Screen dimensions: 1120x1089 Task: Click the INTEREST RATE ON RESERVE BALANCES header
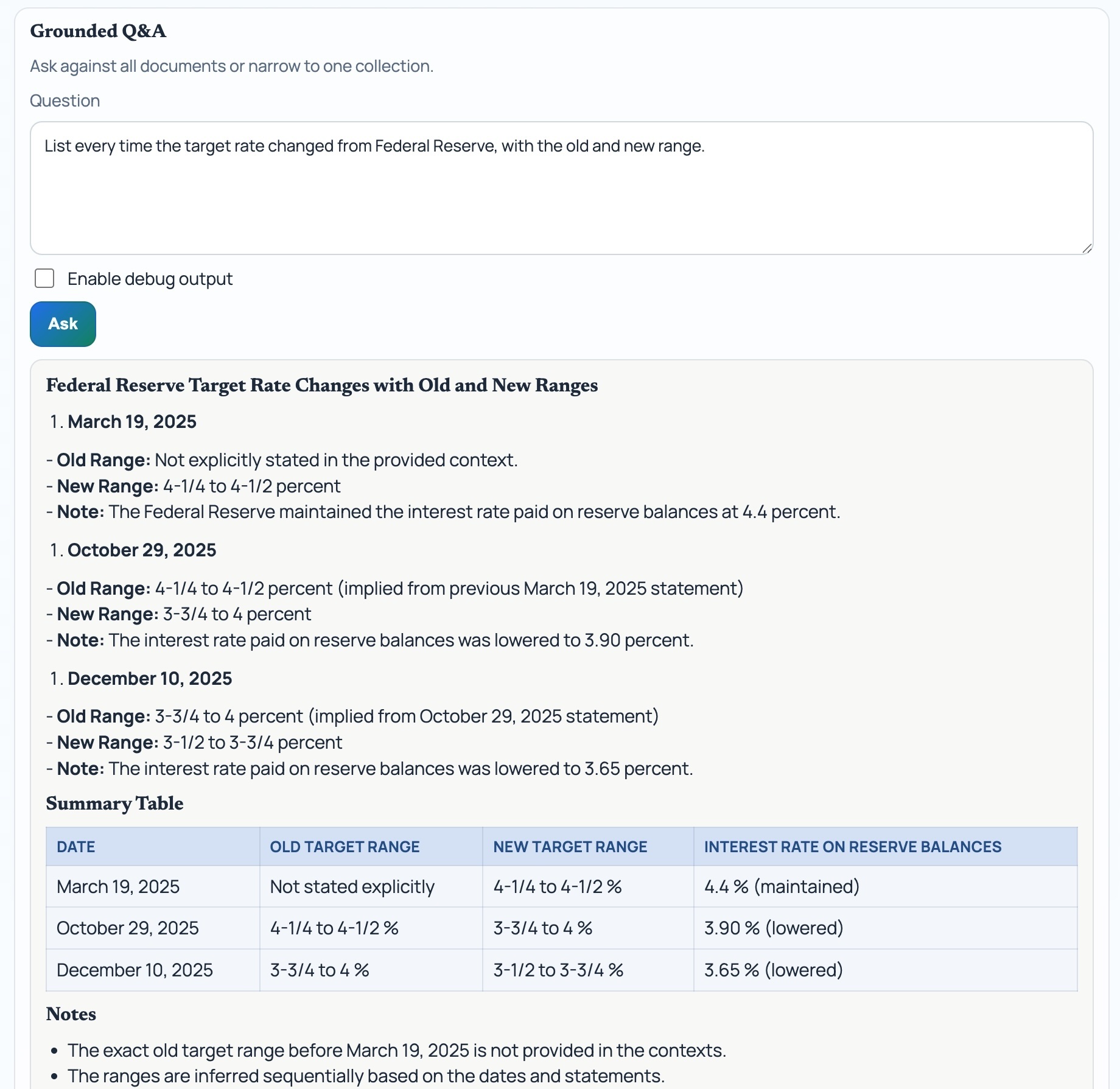[x=852, y=847]
